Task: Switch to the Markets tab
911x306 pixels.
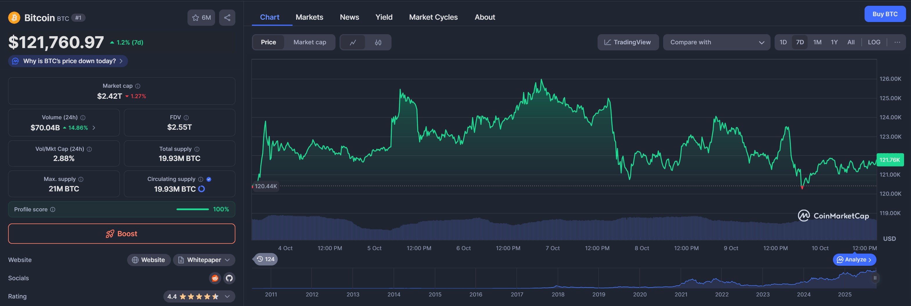Action: [x=309, y=17]
